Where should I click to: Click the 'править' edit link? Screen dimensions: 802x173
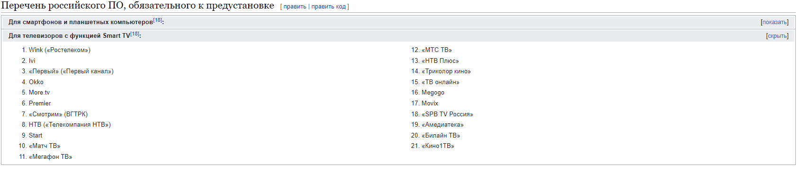click(x=295, y=7)
